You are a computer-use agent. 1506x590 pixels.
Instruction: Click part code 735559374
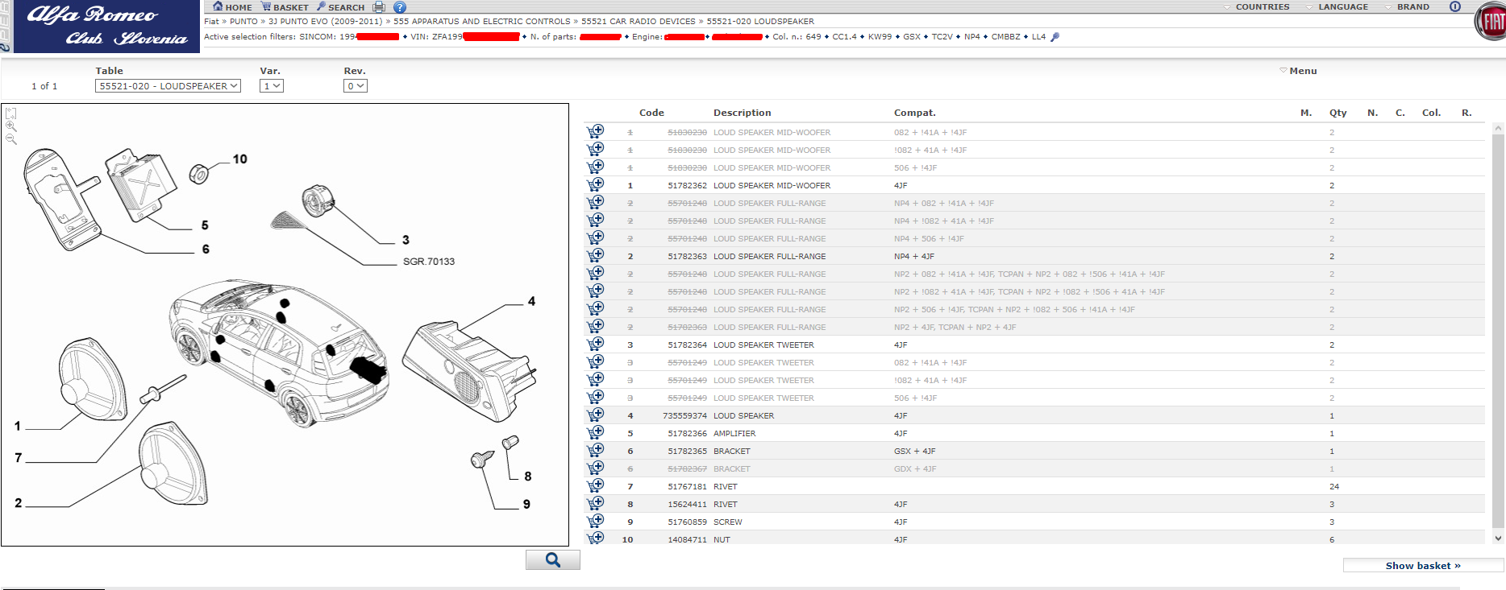coord(684,415)
